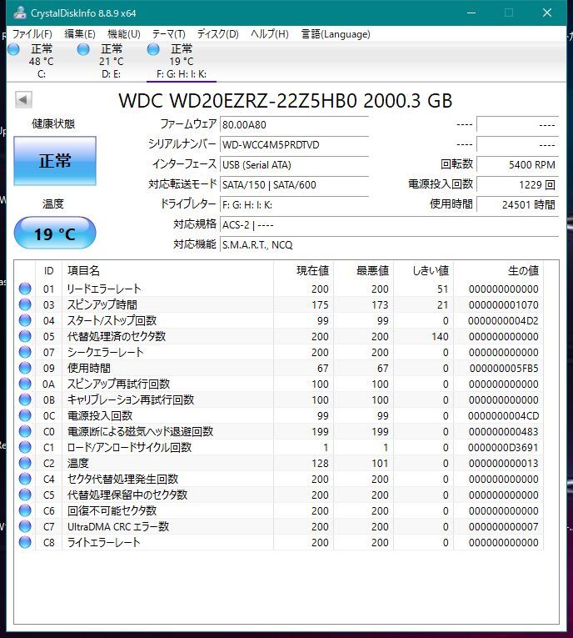
Task: Click status orb for 07 シークエラーレート
Action: (x=25, y=352)
